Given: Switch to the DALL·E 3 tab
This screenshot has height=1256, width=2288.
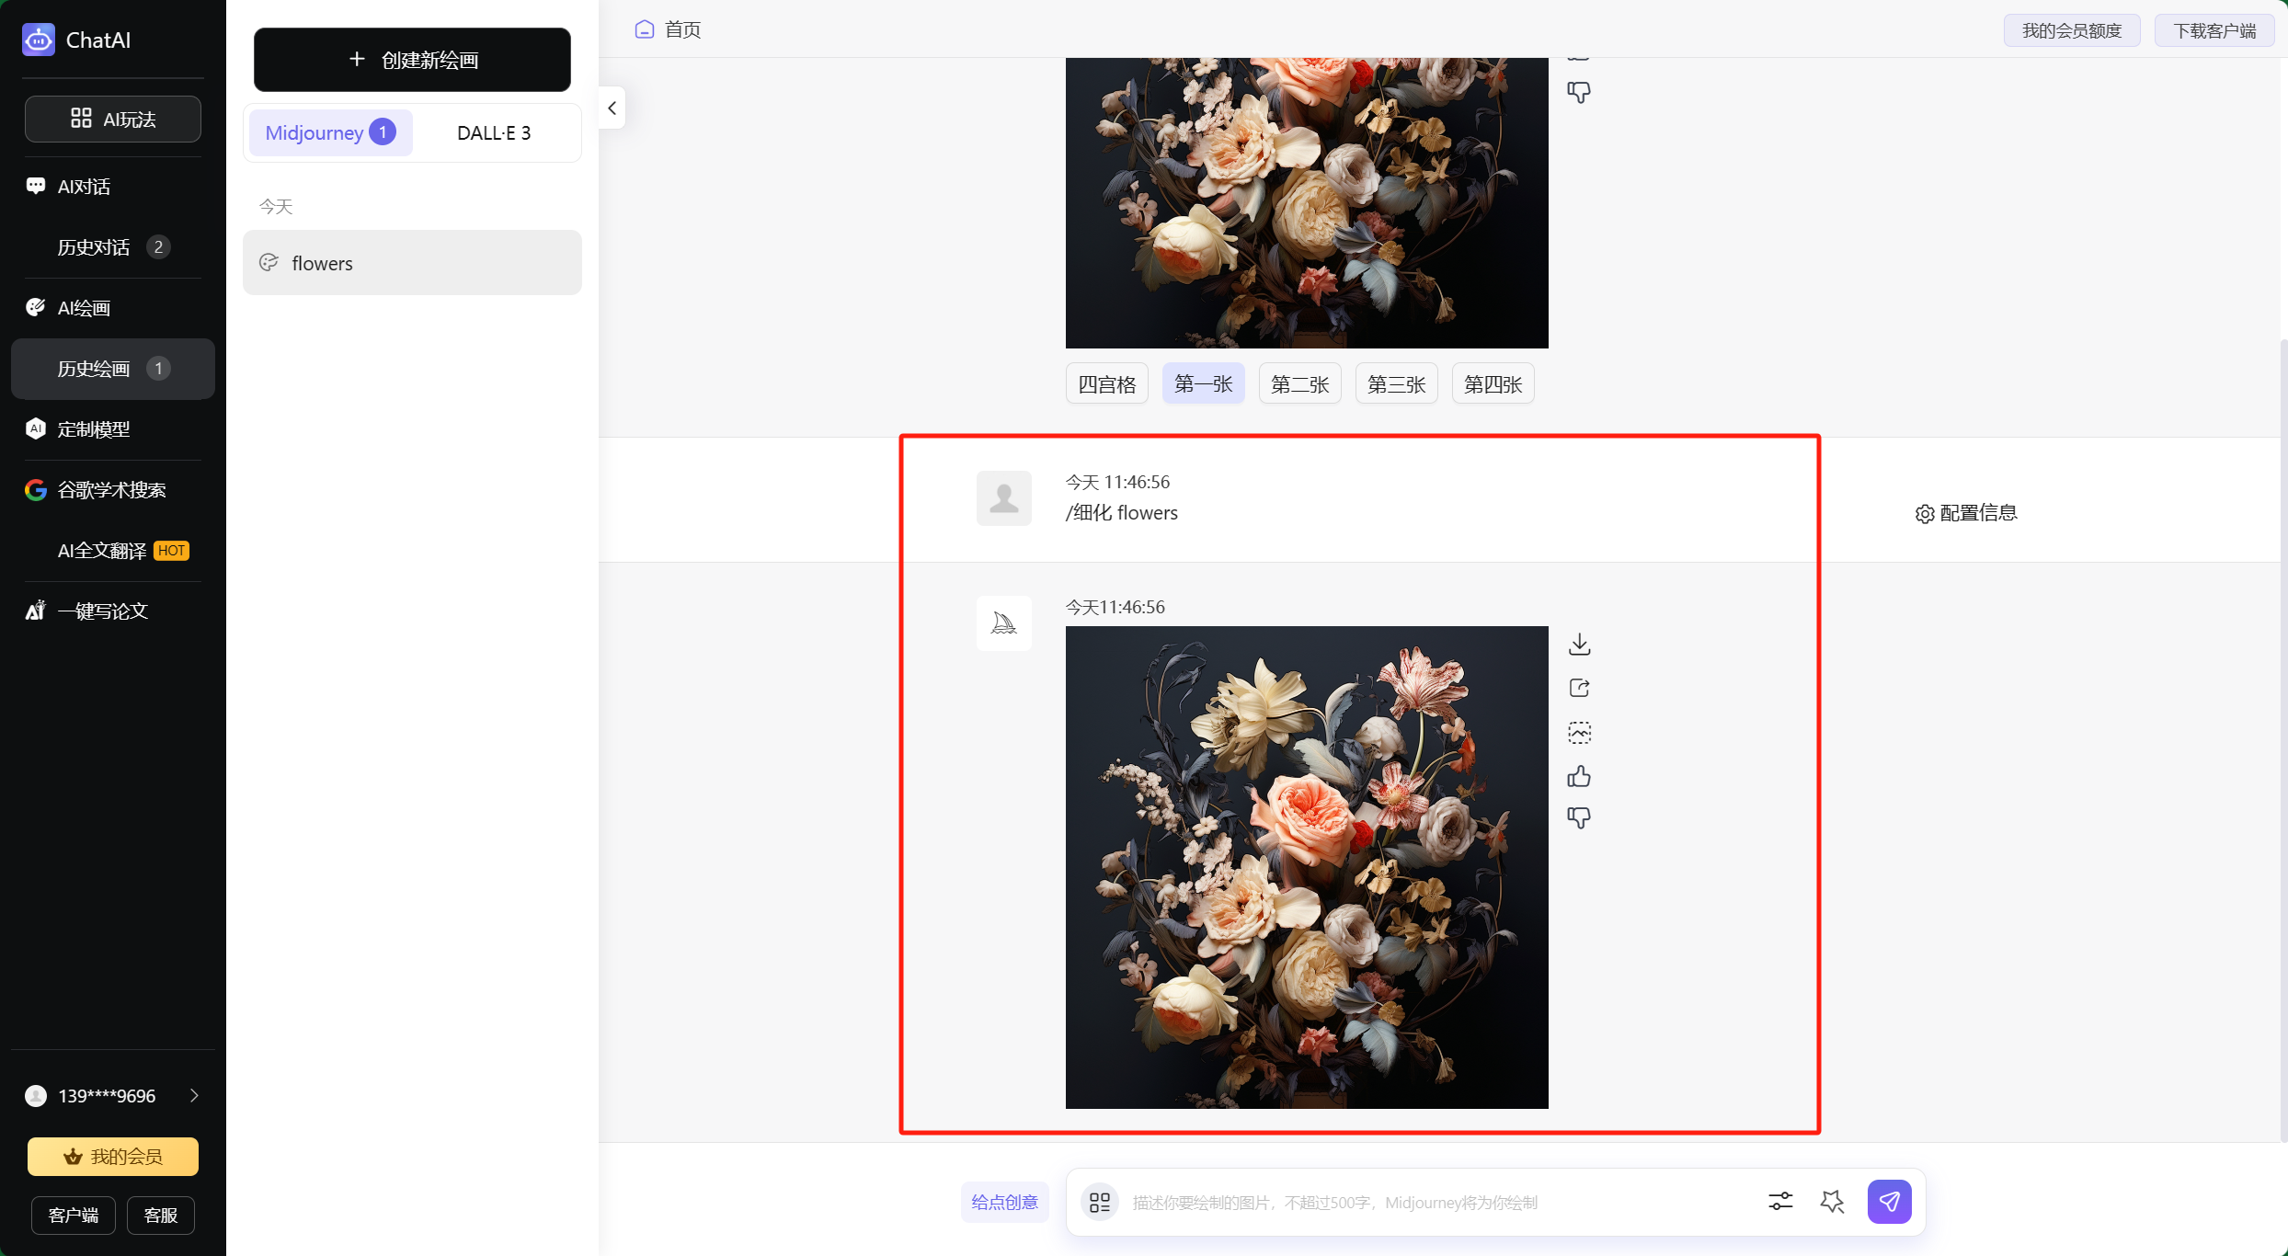Looking at the screenshot, I should pos(494,133).
